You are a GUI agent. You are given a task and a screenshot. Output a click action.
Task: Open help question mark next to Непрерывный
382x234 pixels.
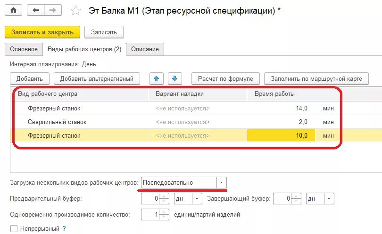(64, 228)
